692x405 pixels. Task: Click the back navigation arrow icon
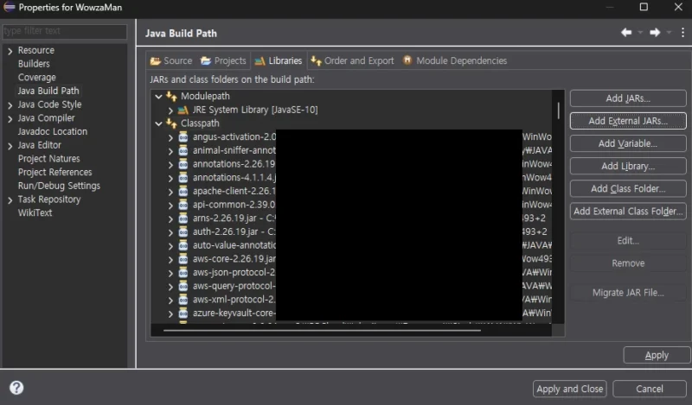[x=625, y=33]
